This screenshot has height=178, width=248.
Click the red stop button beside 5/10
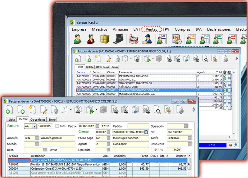(x=231, y=145)
